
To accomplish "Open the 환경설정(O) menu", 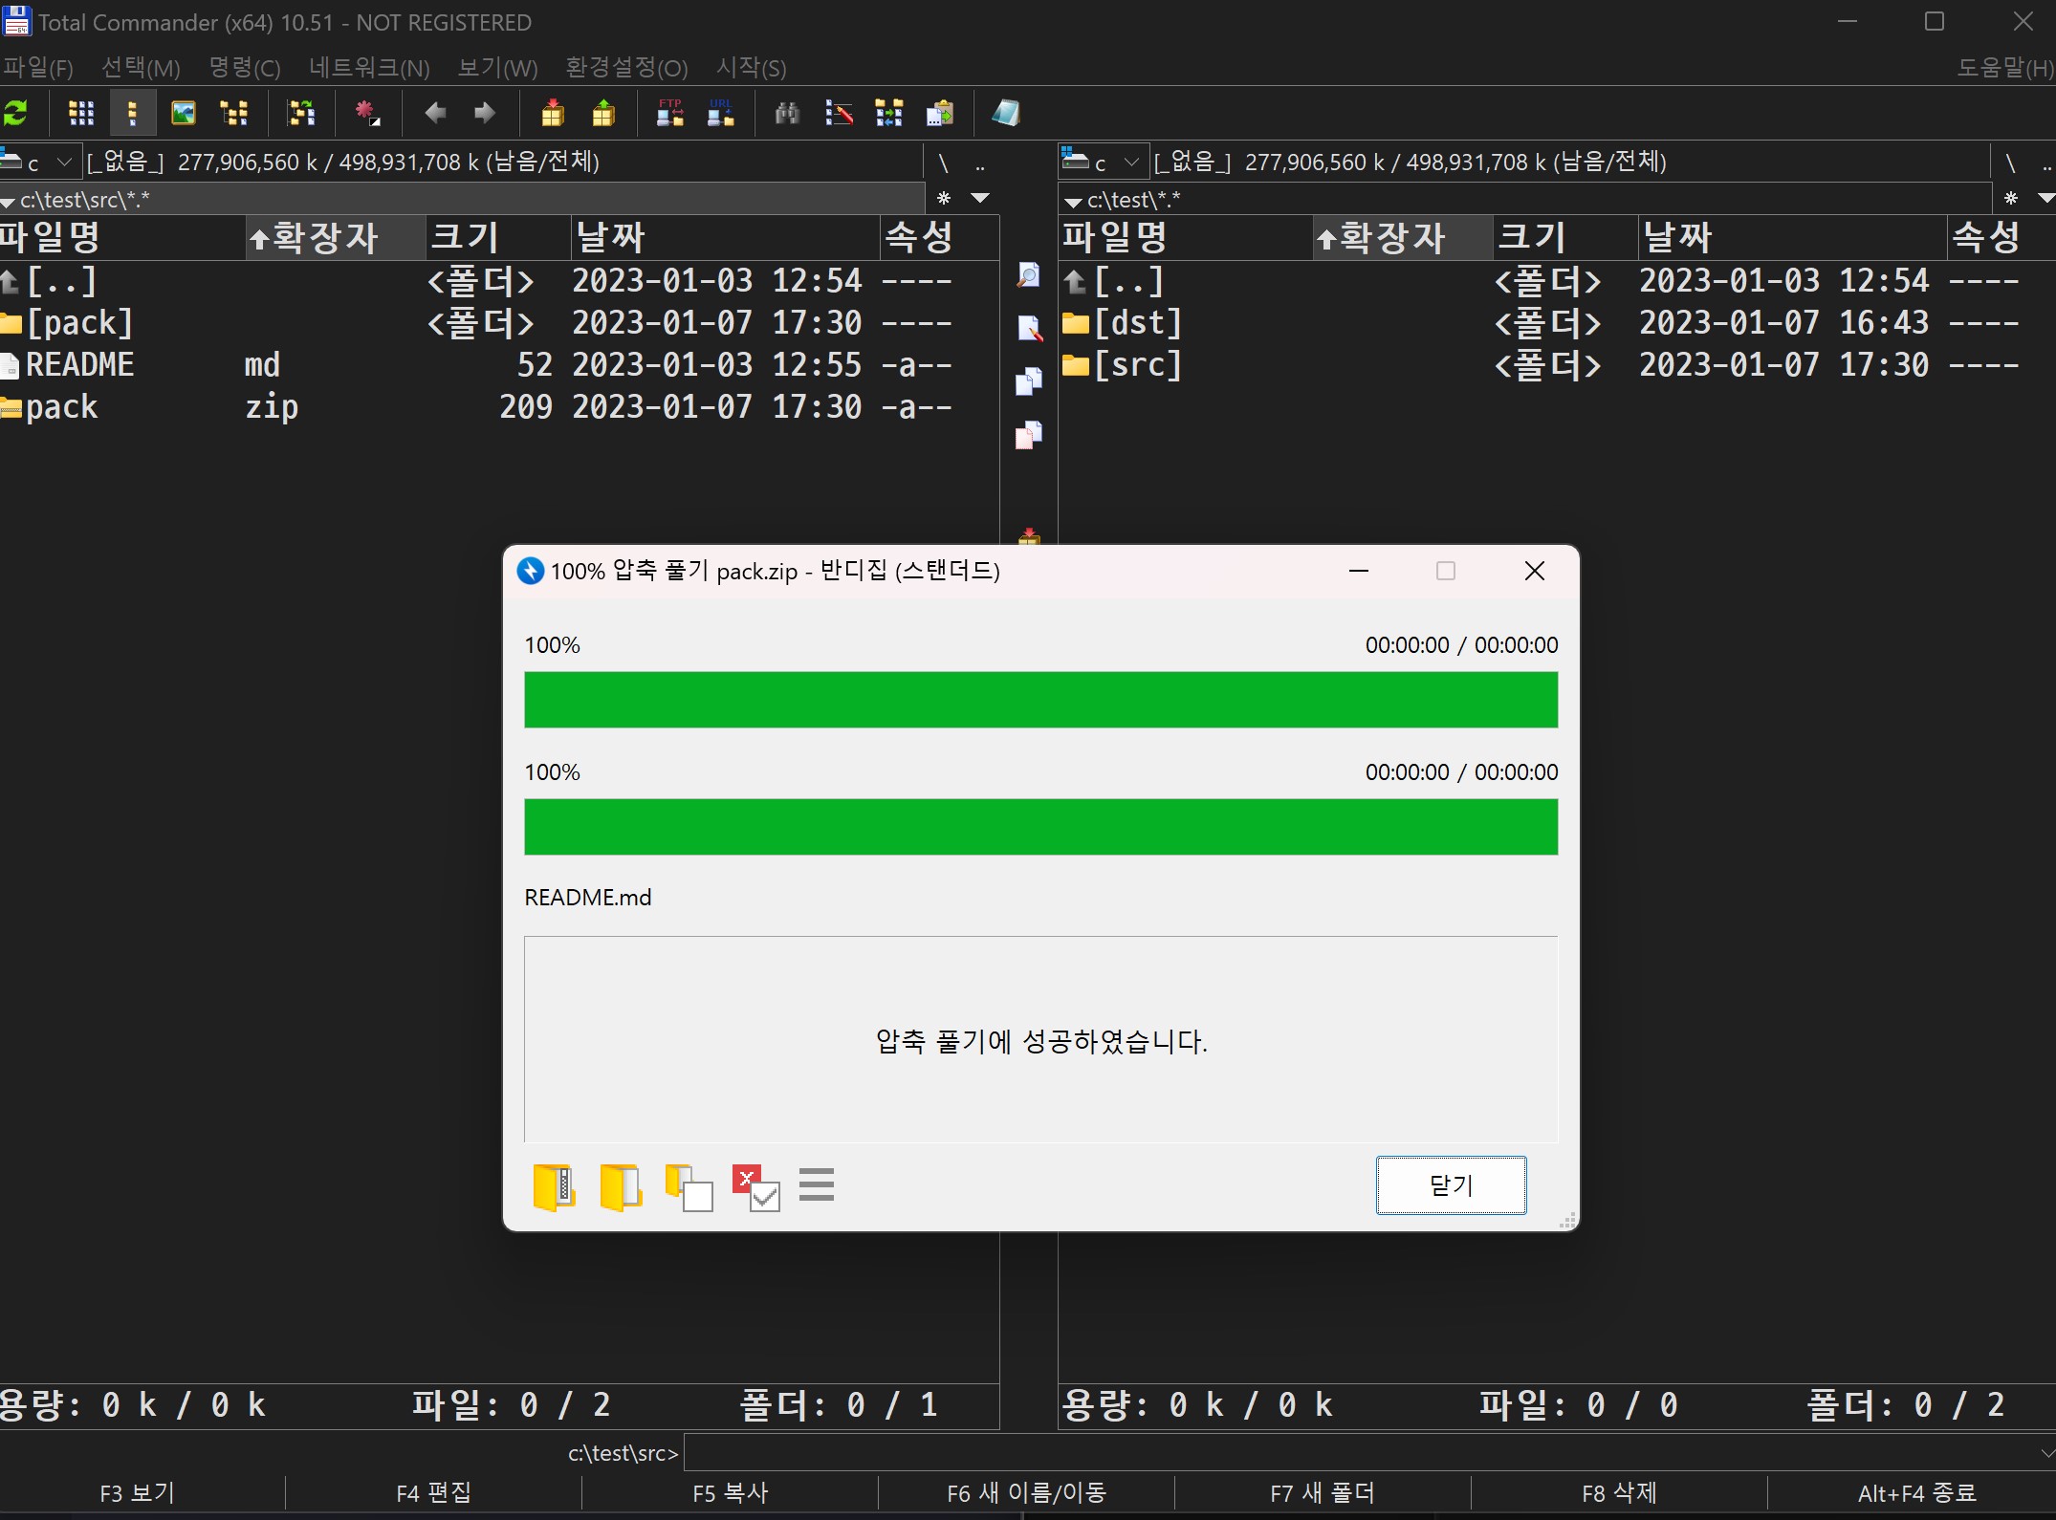I will (626, 68).
